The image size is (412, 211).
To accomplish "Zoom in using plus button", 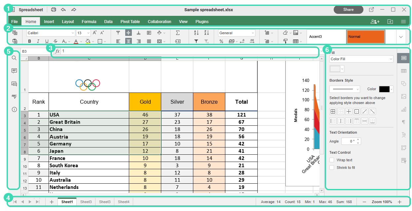I will click(399, 202).
